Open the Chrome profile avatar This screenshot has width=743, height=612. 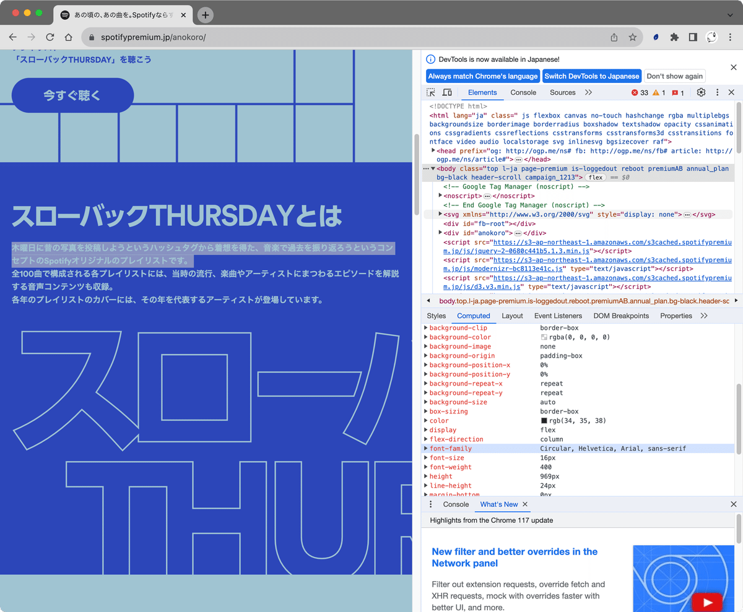(712, 37)
